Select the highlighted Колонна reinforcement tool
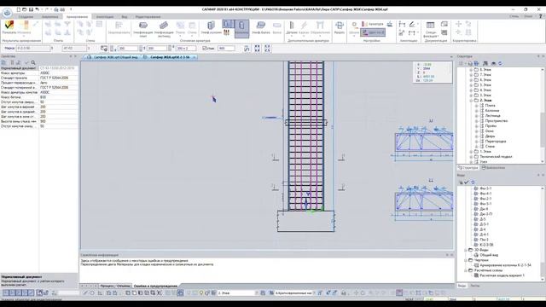 [241, 28]
